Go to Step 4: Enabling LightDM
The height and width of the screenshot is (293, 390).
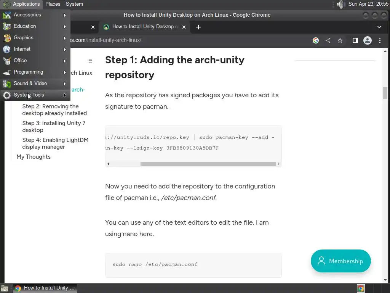tap(55, 143)
